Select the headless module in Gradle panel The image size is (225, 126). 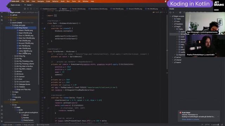pos(178,24)
